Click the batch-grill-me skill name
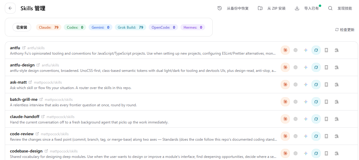 coord(24,99)
